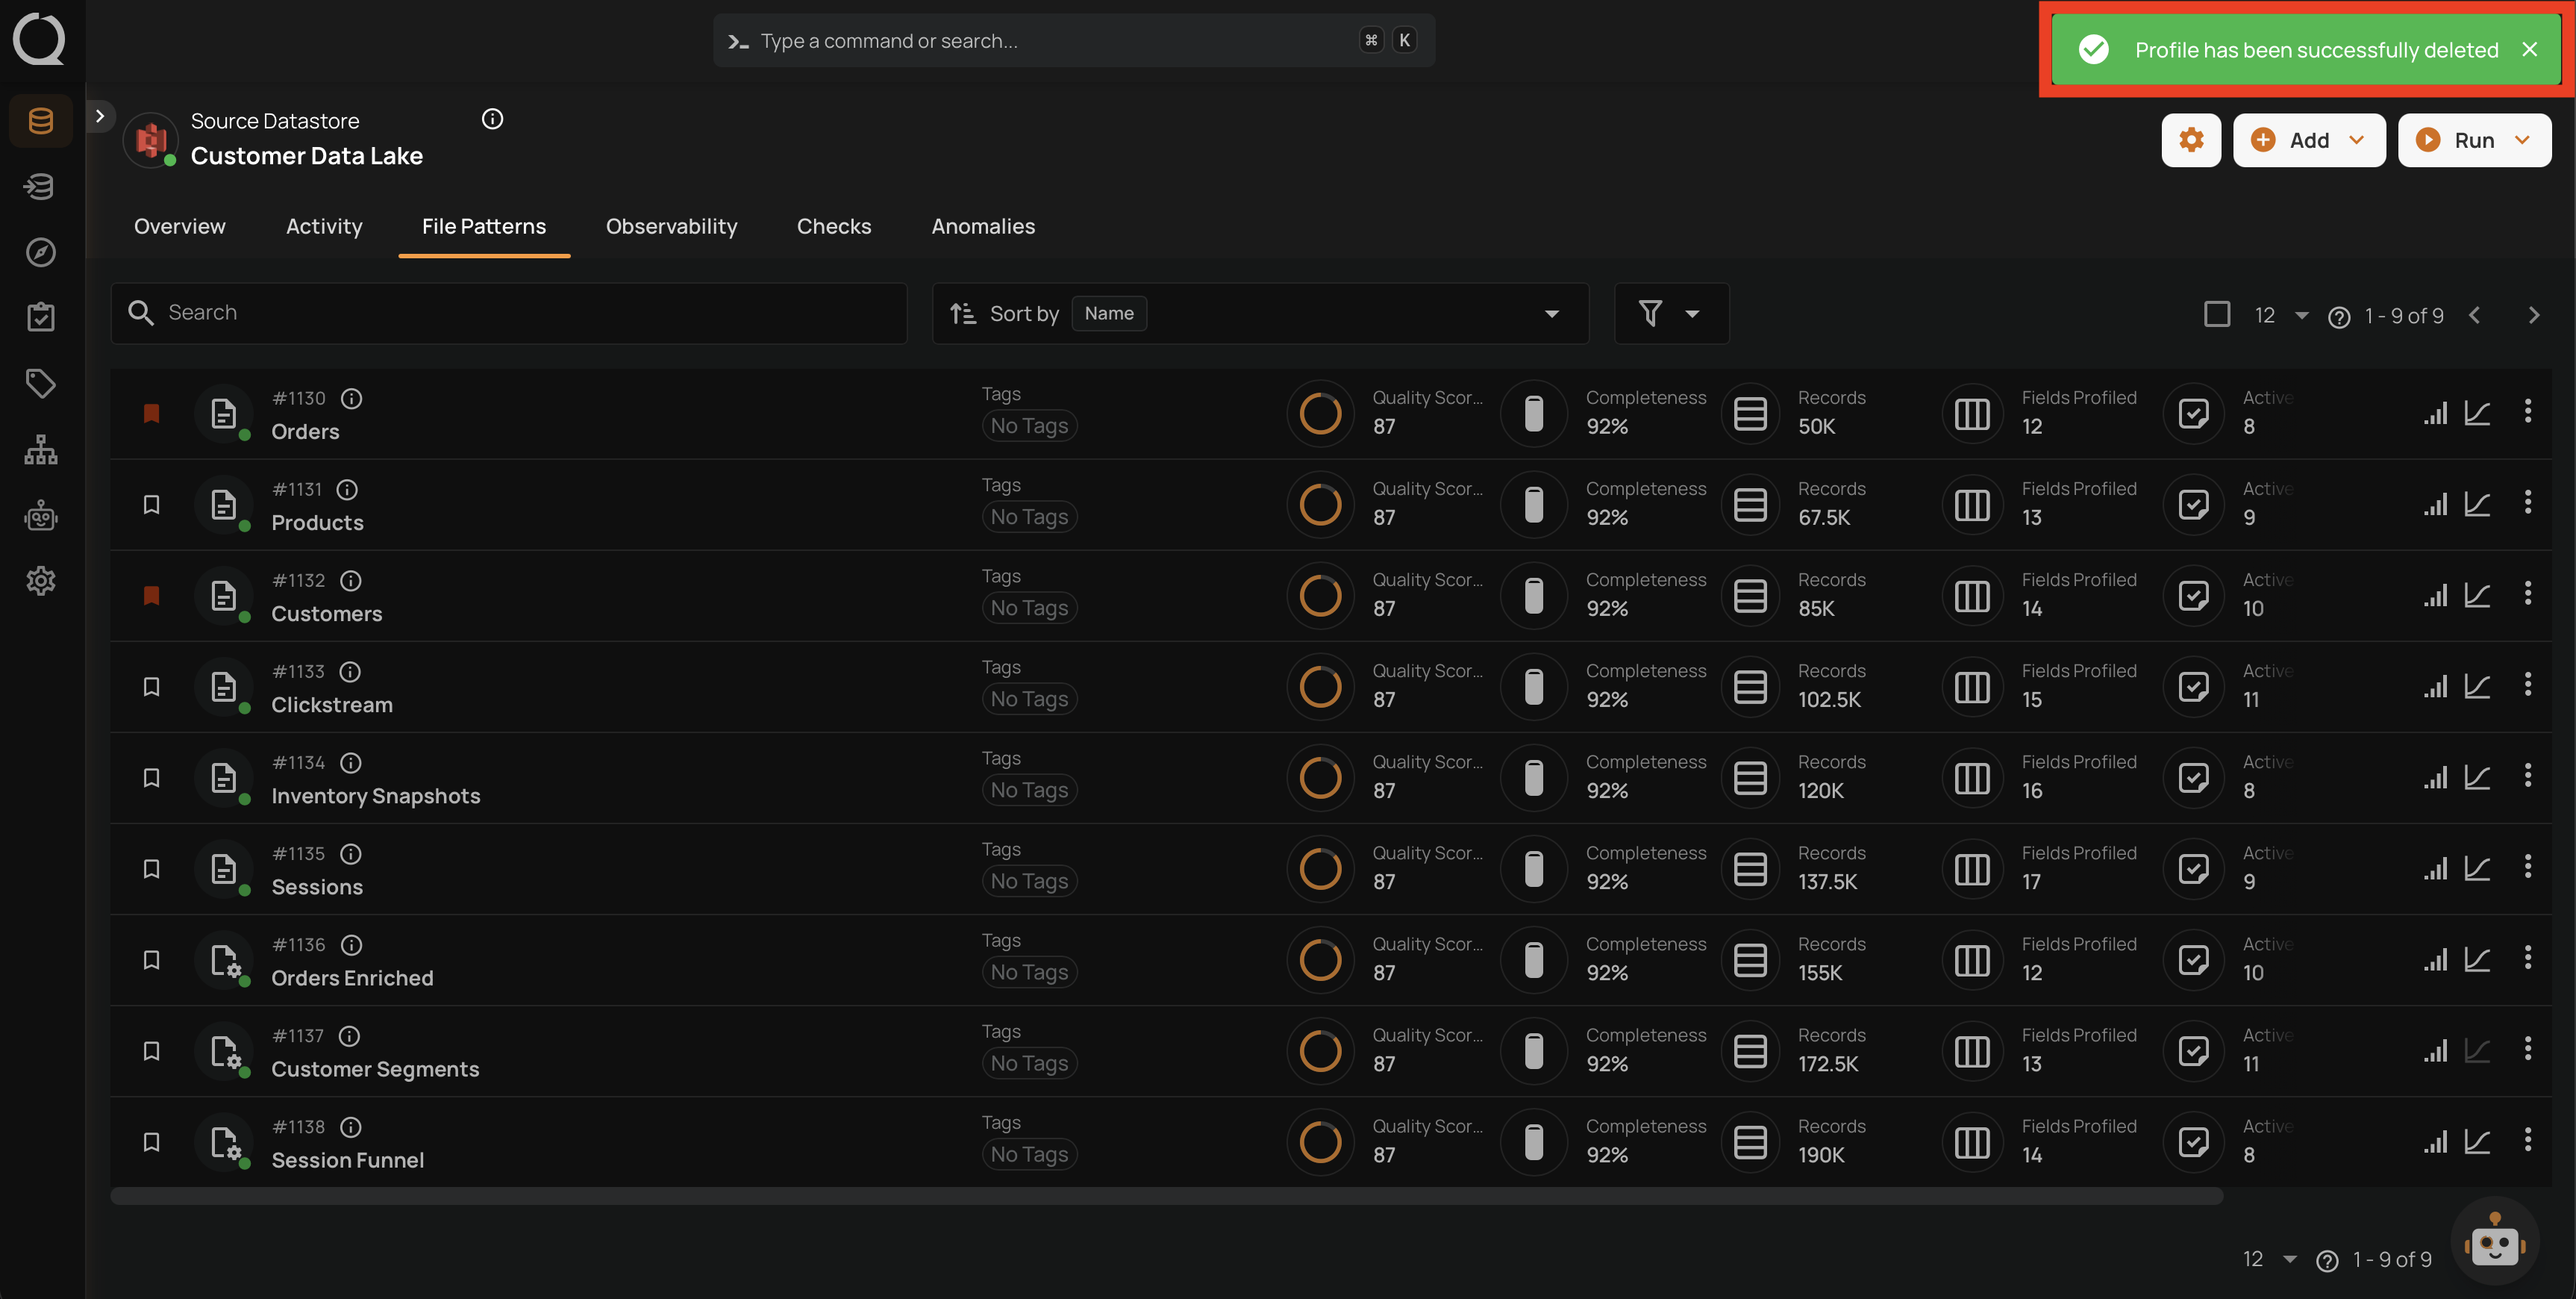Image resolution: width=2576 pixels, height=1299 pixels.
Task: Open the bar chart icon for Orders row
Action: click(x=2436, y=412)
